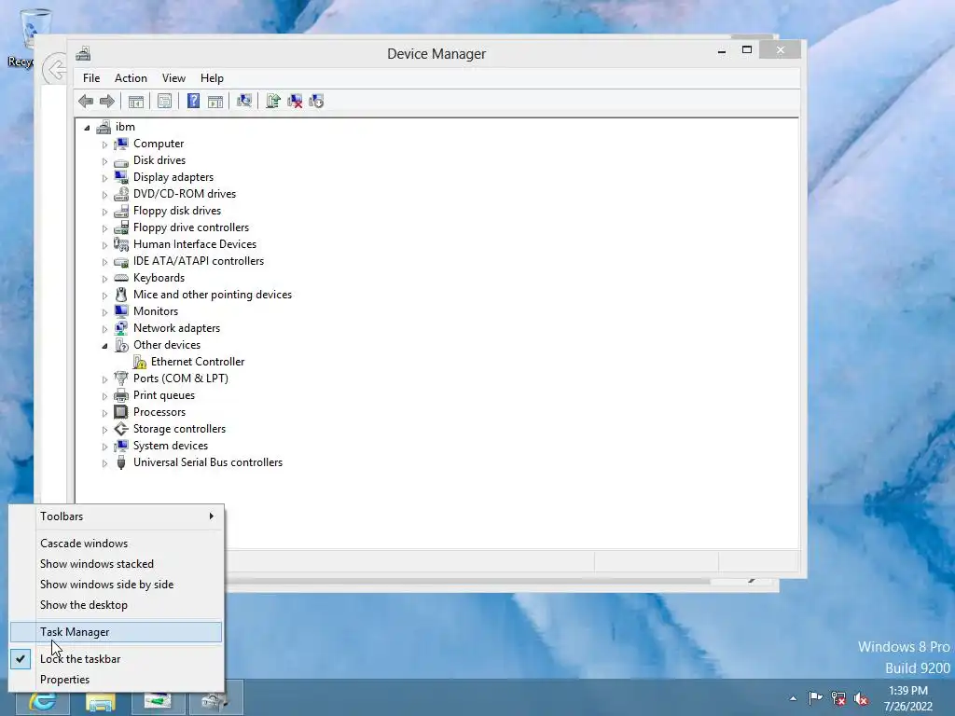
Task: Click Update Driver Software toolbar icon
Action: 273,101
